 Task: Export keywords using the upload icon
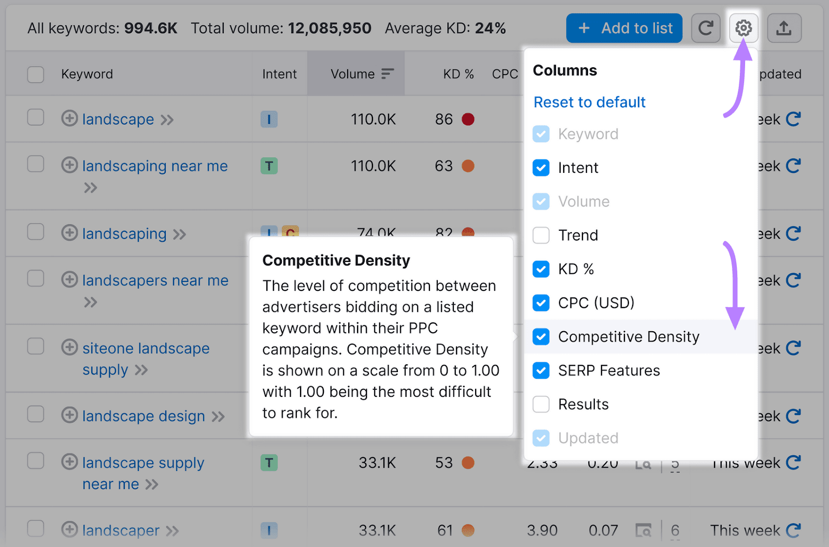784,28
